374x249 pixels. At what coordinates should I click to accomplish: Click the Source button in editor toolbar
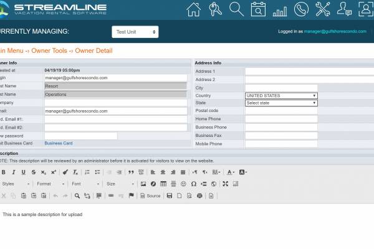click(150, 195)
